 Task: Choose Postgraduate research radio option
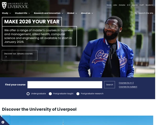pyautogui.click(x=78, y=94)
